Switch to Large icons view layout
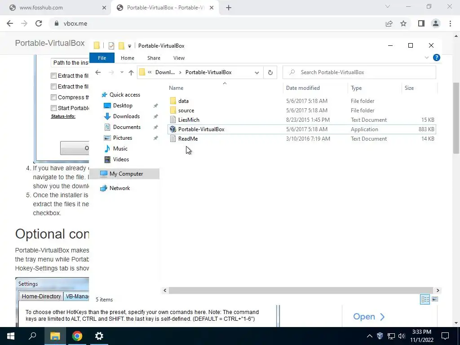Viewport: 460px width, 345px height. click(x=435, y=299)
